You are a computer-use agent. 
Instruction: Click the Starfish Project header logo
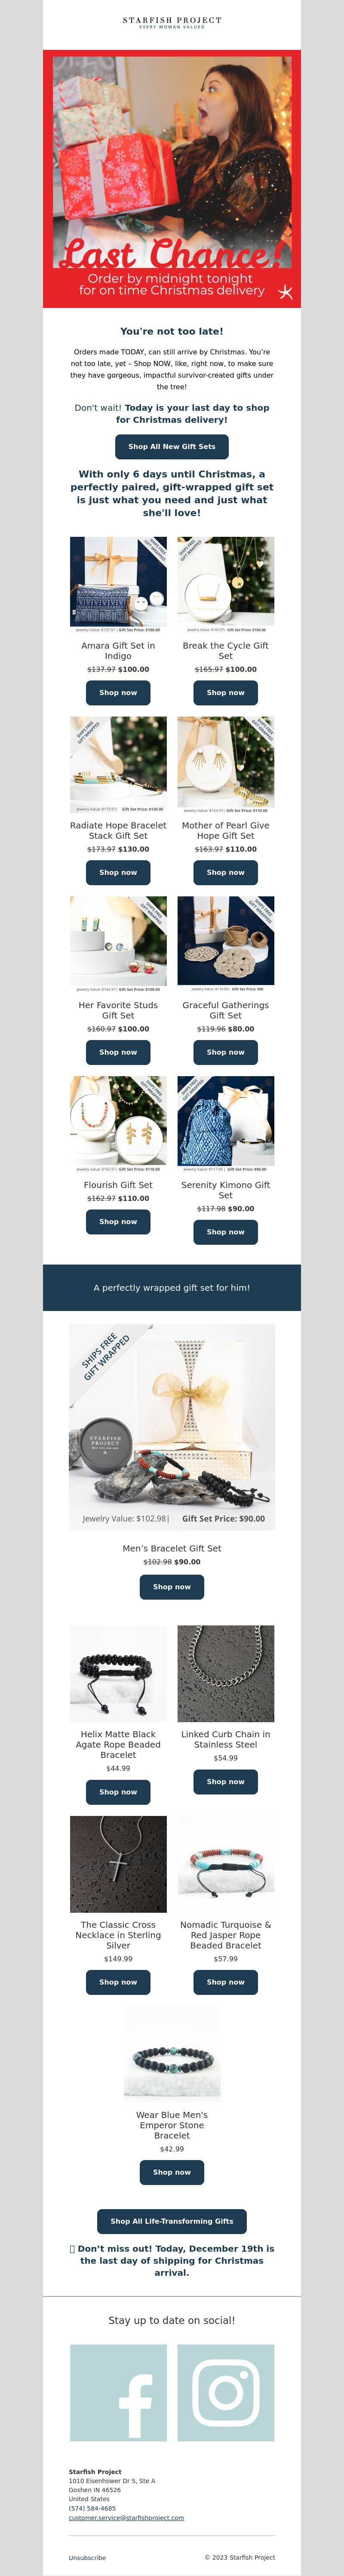tap(172, 22)
